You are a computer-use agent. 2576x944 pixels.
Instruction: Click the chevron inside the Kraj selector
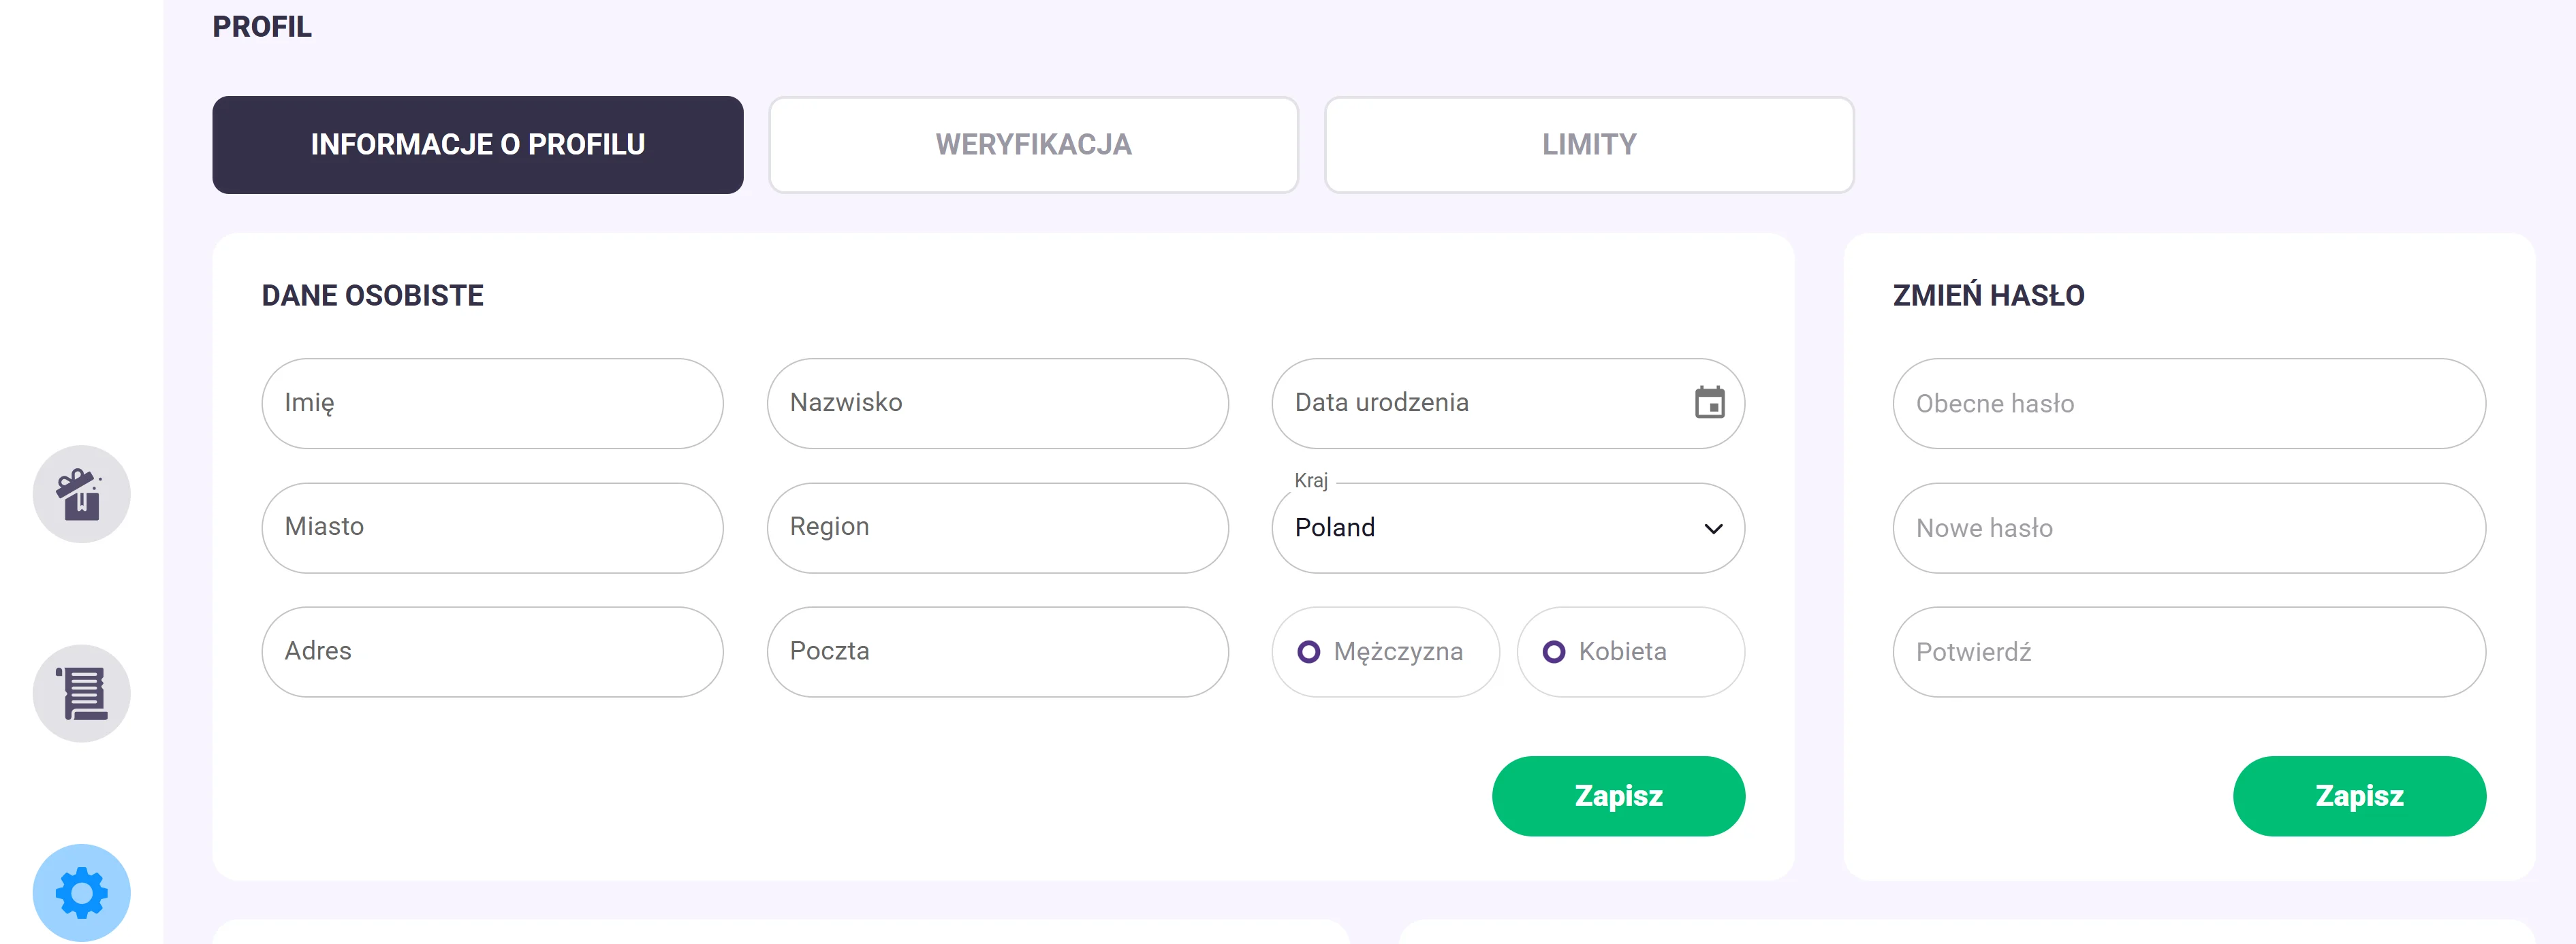click(1712, 527)
